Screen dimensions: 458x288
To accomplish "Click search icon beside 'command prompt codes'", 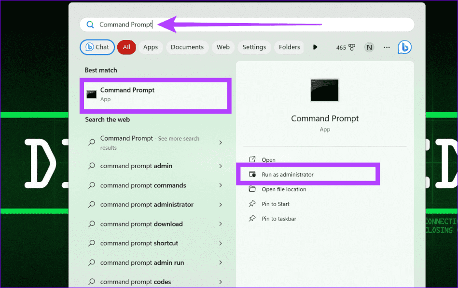I will pos(92,282).
